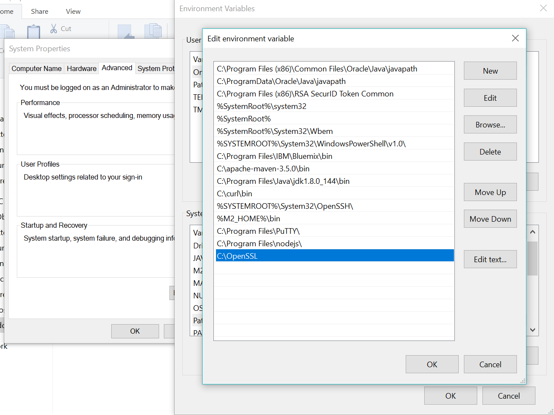Confirm the path changes with OK
The width and height of the screenshot is (554, 415).
pyautogui.click(x=432, y=364)
